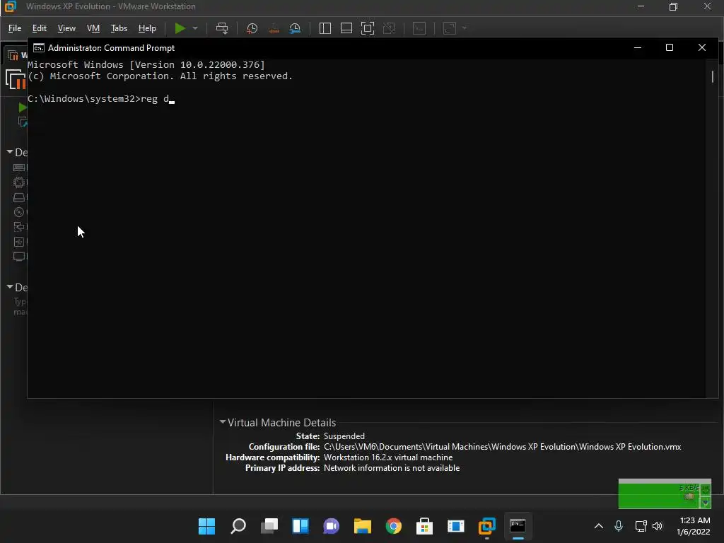
Task: Open the File menu in VMware
Action: click(x=15, y=28)
